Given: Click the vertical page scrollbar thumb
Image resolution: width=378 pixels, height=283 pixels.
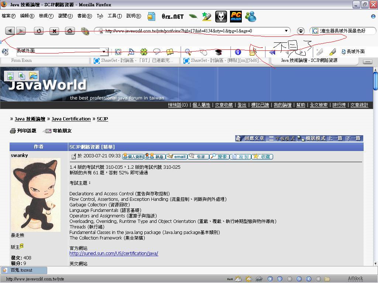Looking at the screenshot, I should coord(375,80).
